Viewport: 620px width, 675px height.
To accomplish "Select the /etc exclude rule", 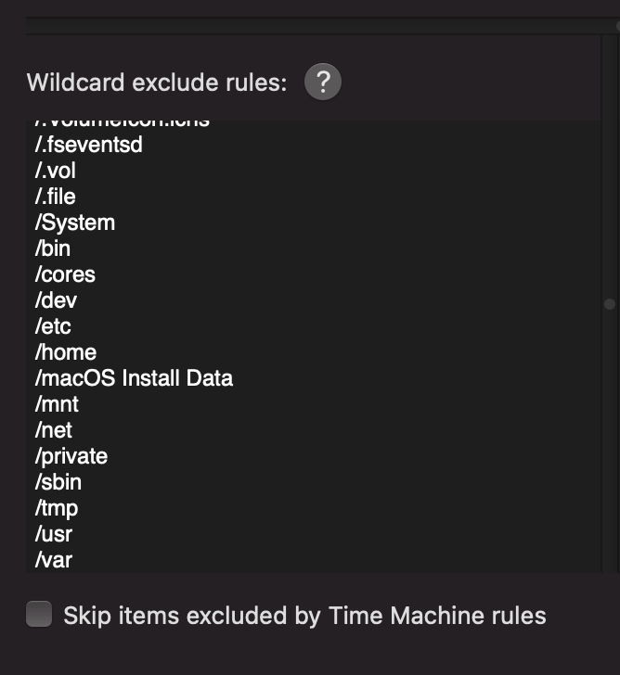I will click(x=53, y=326).
